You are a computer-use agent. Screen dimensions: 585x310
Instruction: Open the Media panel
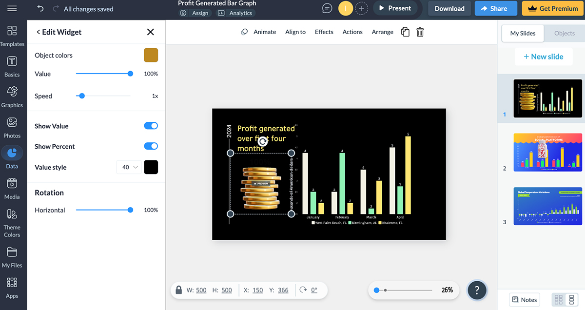click(x=12, y=187)
